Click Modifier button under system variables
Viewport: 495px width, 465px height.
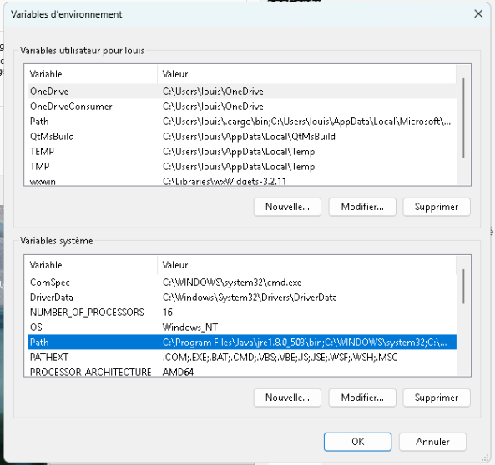362,397
